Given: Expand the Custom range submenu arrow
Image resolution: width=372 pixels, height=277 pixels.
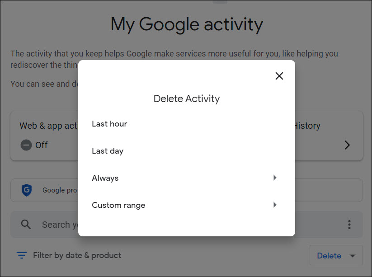Looking at the screenshot, I should click(275, 205).
